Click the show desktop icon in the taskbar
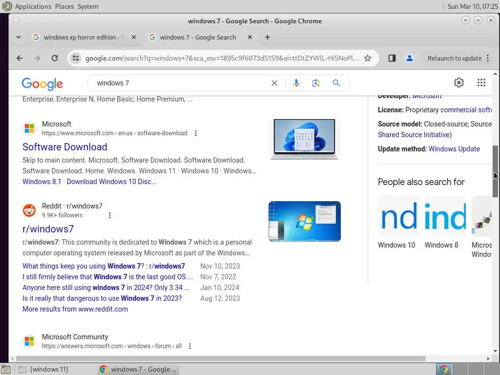Image resolution: width=500 pixels, height=375 pixels. click(6, 369)
